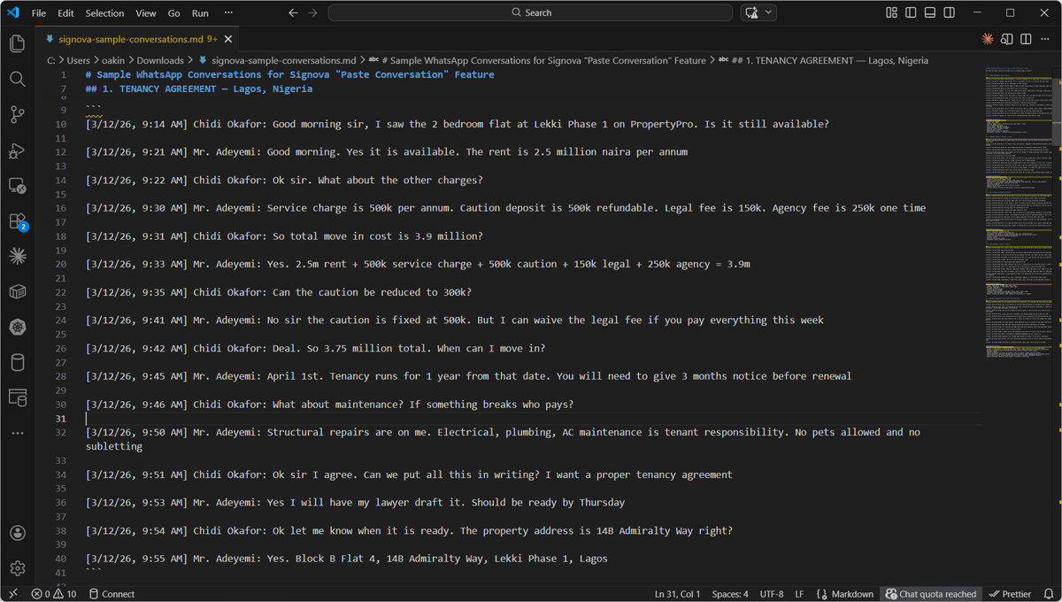Open the Go menu
The height and width of the screenshot is (602, 1062).
[x=173, y=12]
